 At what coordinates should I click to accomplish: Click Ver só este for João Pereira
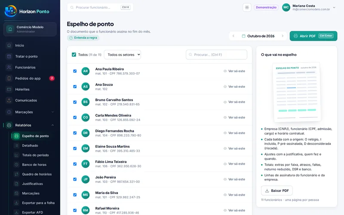pyautogui.click(x=234, y=179)
